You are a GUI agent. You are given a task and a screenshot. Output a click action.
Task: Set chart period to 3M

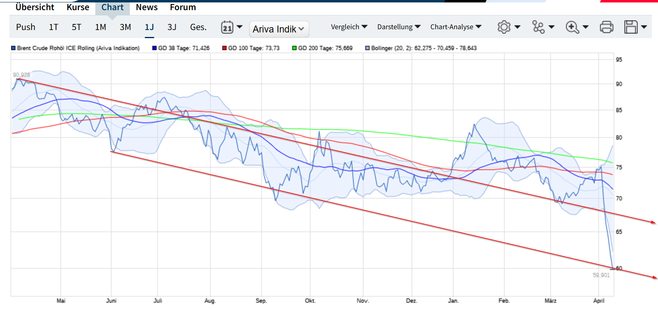pos(125,27)
